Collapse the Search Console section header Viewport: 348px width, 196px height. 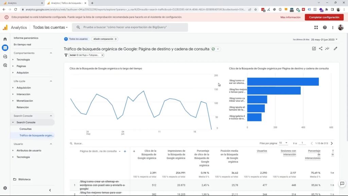(x=51, y=116)
